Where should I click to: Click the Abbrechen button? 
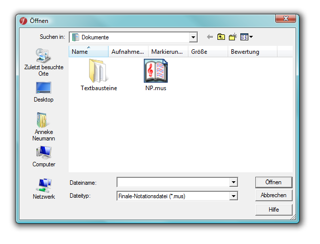pos(273,196)
